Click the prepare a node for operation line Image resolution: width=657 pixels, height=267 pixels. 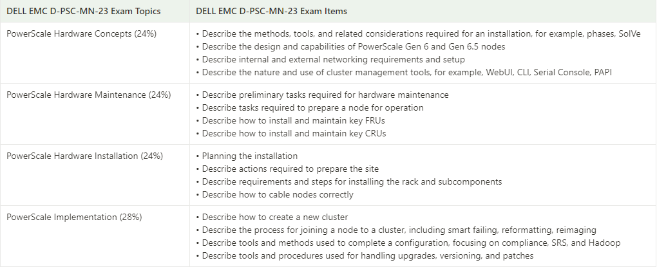[x=310, y=108]
